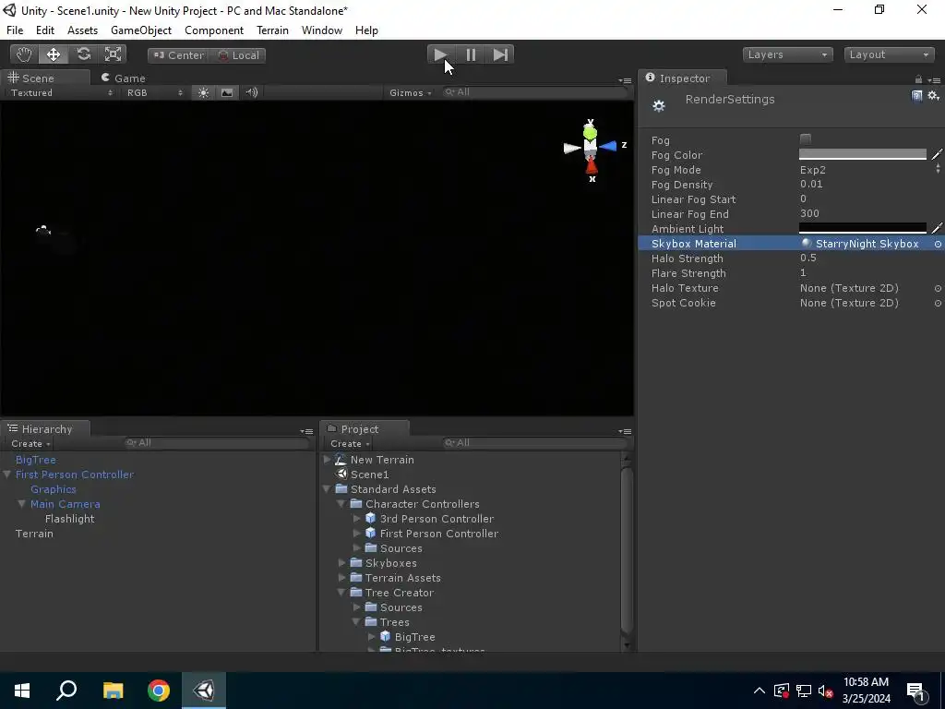The width and height of the screenshot is (945, 709).
Task: Toggle scene skybox overlay image icon
Action: click(x=227, y=92)
